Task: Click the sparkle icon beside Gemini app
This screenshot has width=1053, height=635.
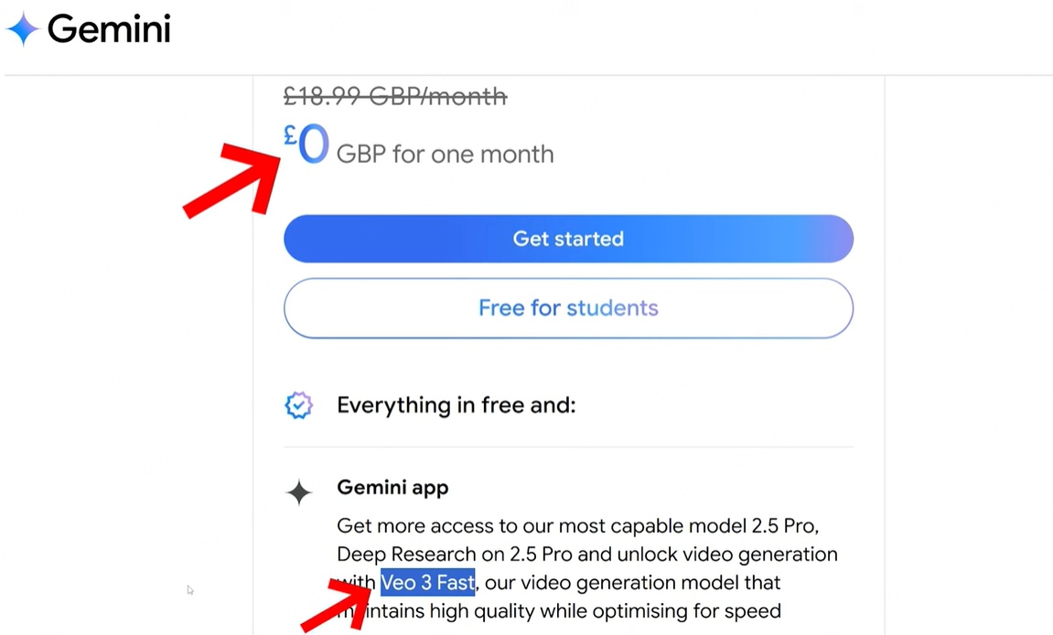Action: 299,492
